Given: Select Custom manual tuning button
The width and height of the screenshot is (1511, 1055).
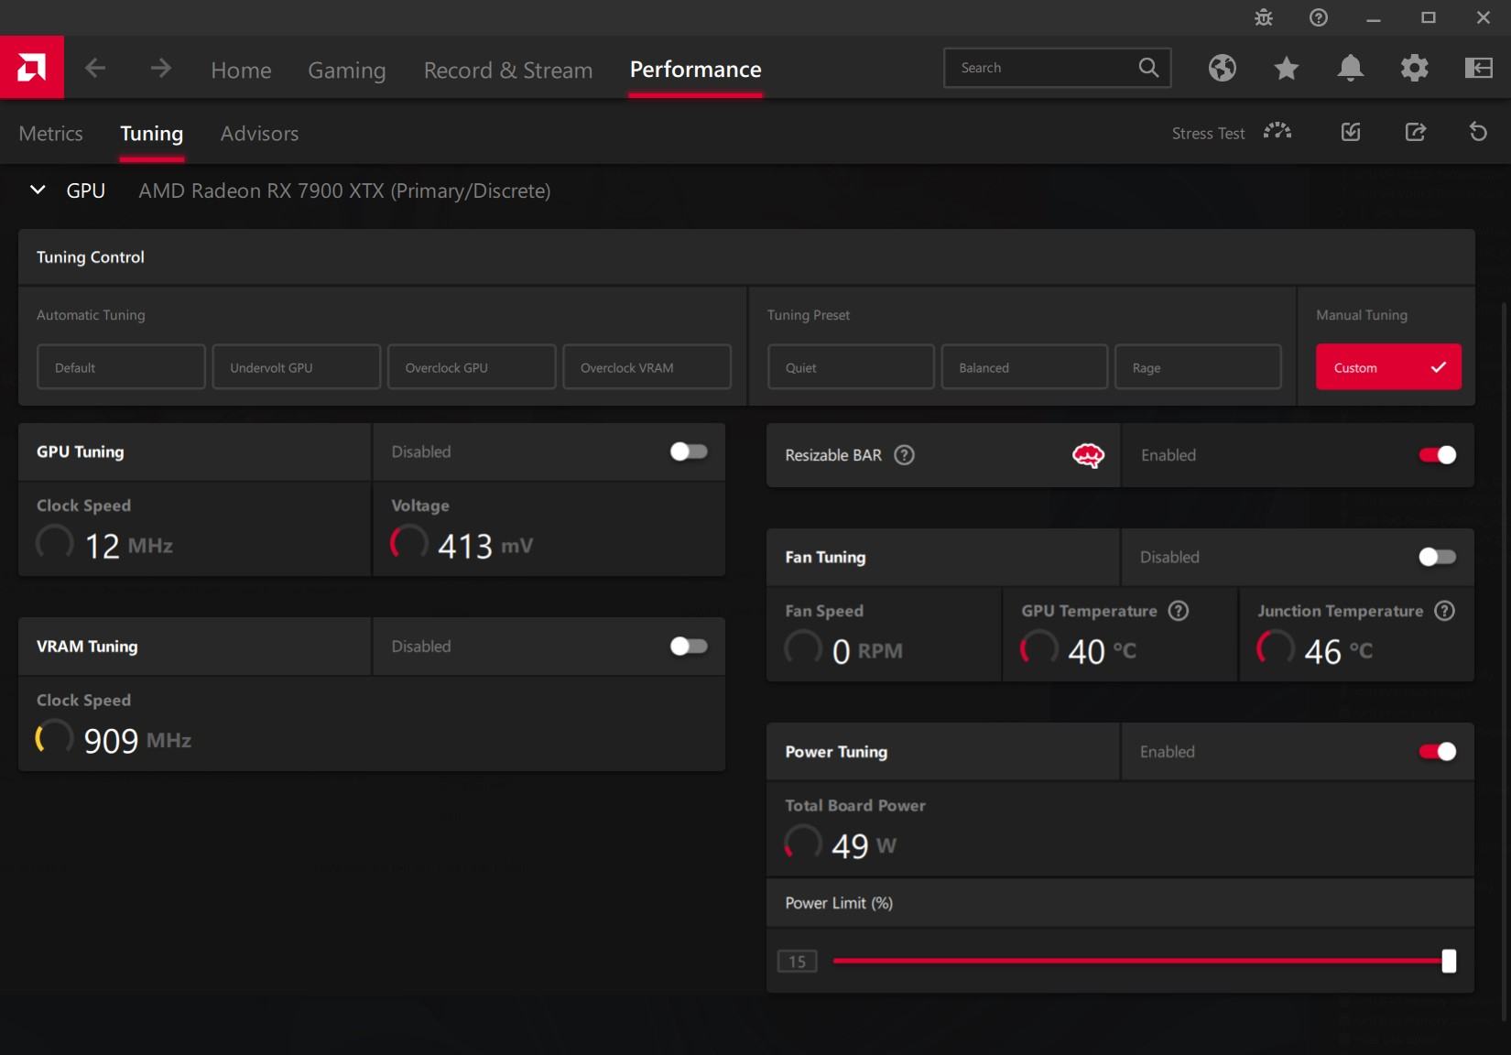Looking at the screenshot, I should point(1388,367).
